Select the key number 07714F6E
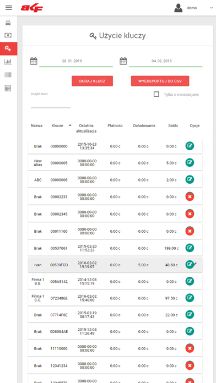The width and height of the screenshot is (216, 383). pyautogui.click(x=59, y=315)
